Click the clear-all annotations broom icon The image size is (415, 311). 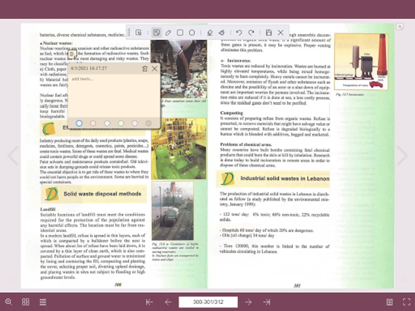click(x=221, y=33)
